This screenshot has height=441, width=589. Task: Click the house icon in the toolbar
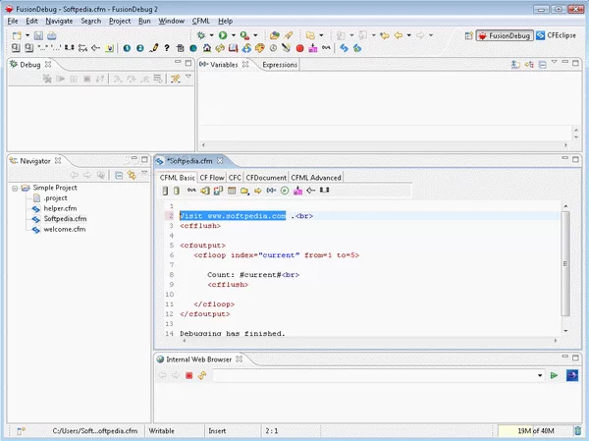206,48
